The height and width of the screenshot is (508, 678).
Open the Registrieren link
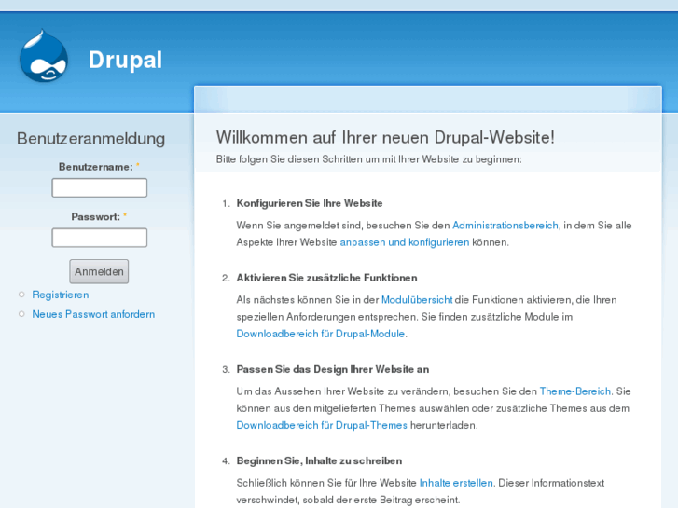tap(61, 295)
